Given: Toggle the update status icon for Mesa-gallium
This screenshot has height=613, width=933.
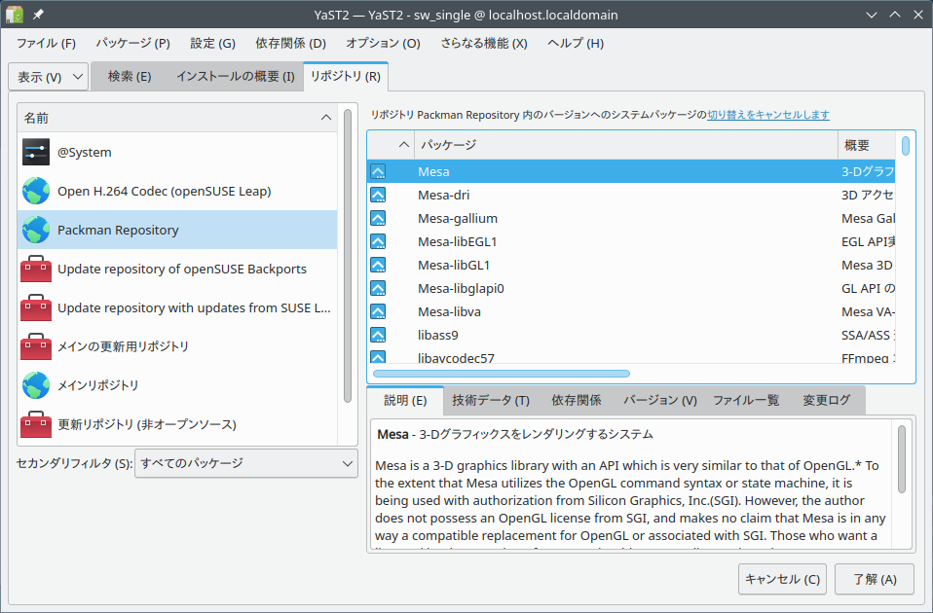Looking at the screenshot, I should point(378,218).
